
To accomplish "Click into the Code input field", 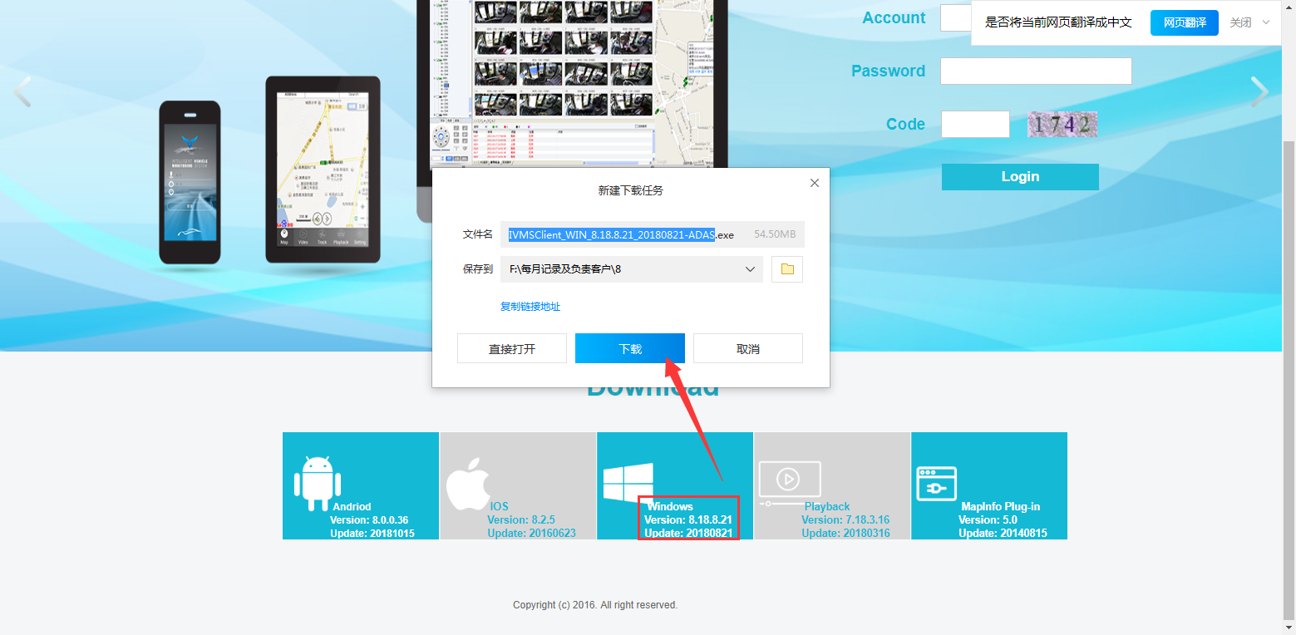I will [975, 125].
